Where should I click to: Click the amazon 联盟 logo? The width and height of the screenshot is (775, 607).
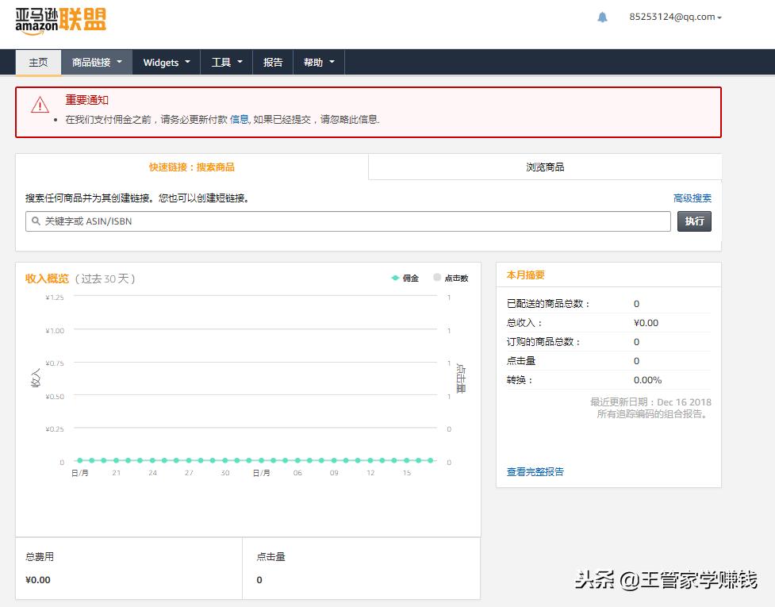(x=59, y=19)
